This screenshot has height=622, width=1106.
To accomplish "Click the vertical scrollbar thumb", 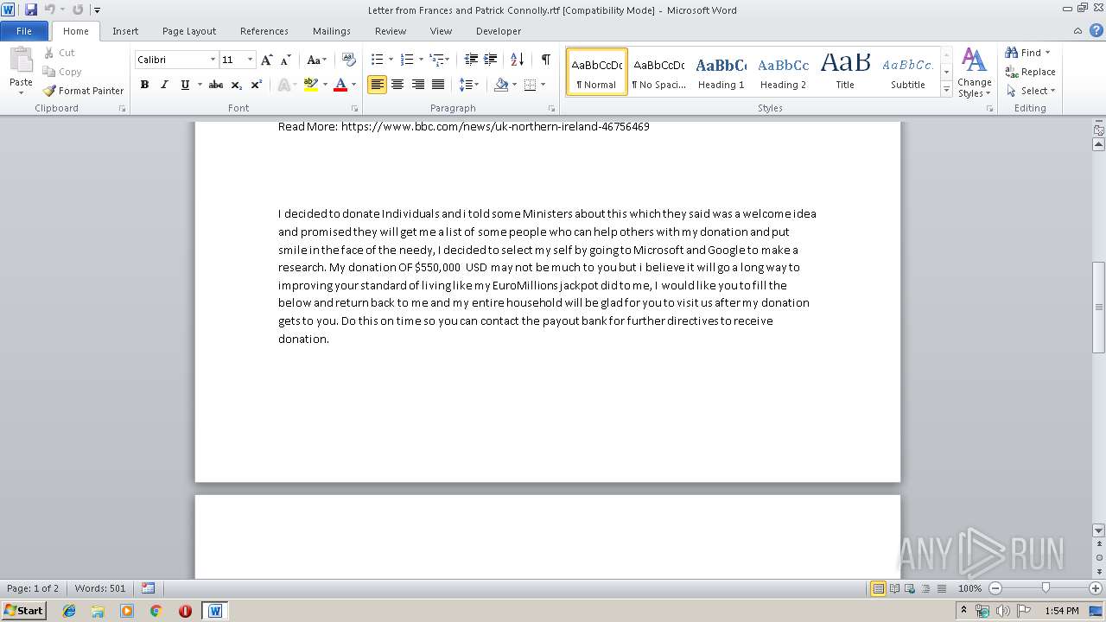I will tap(1099, 307).
